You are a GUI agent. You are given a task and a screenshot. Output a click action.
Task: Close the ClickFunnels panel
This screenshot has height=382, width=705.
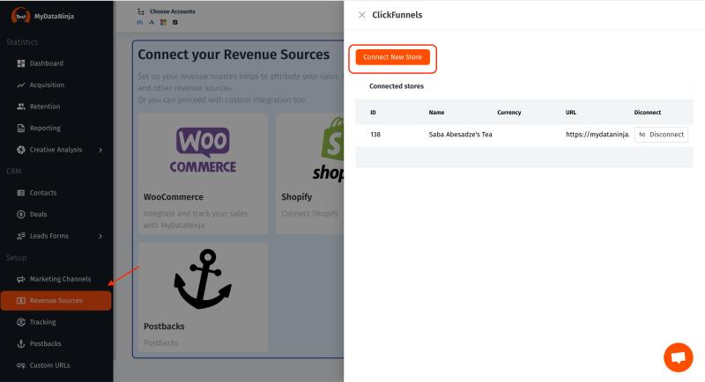[361, 15]
